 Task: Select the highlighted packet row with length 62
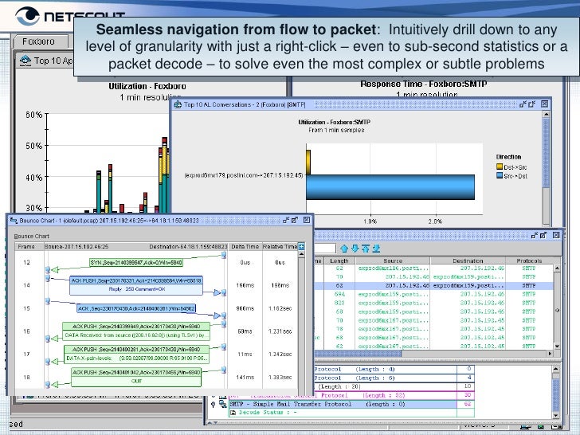[433, 285]
